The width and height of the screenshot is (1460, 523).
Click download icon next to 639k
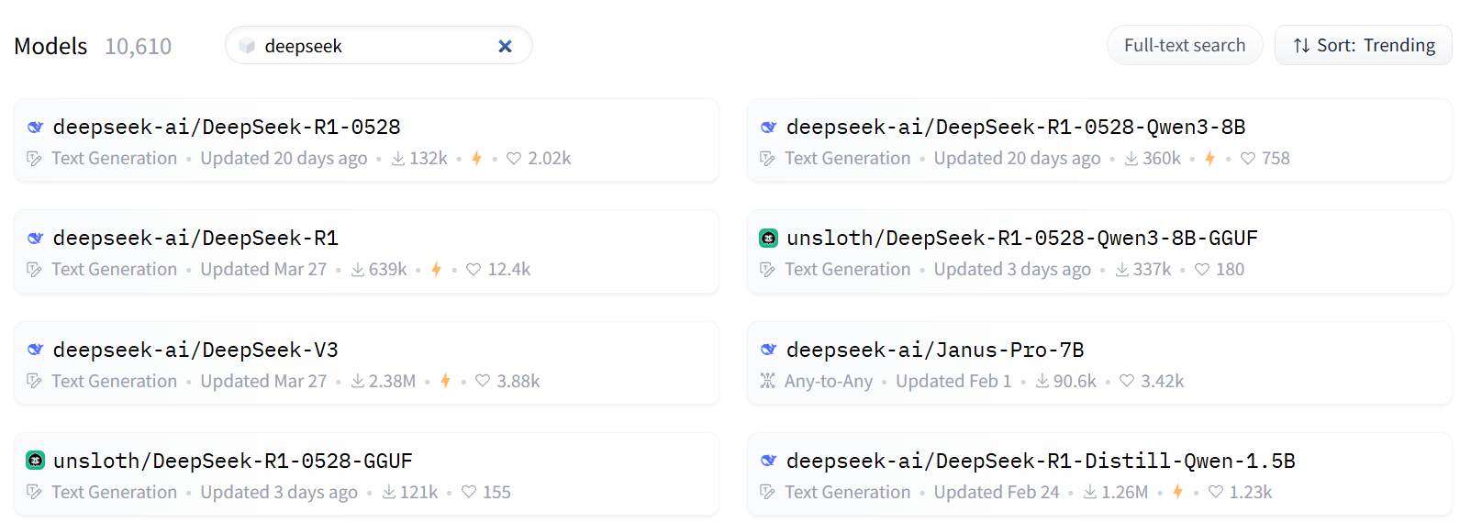[x=358, y=270]
